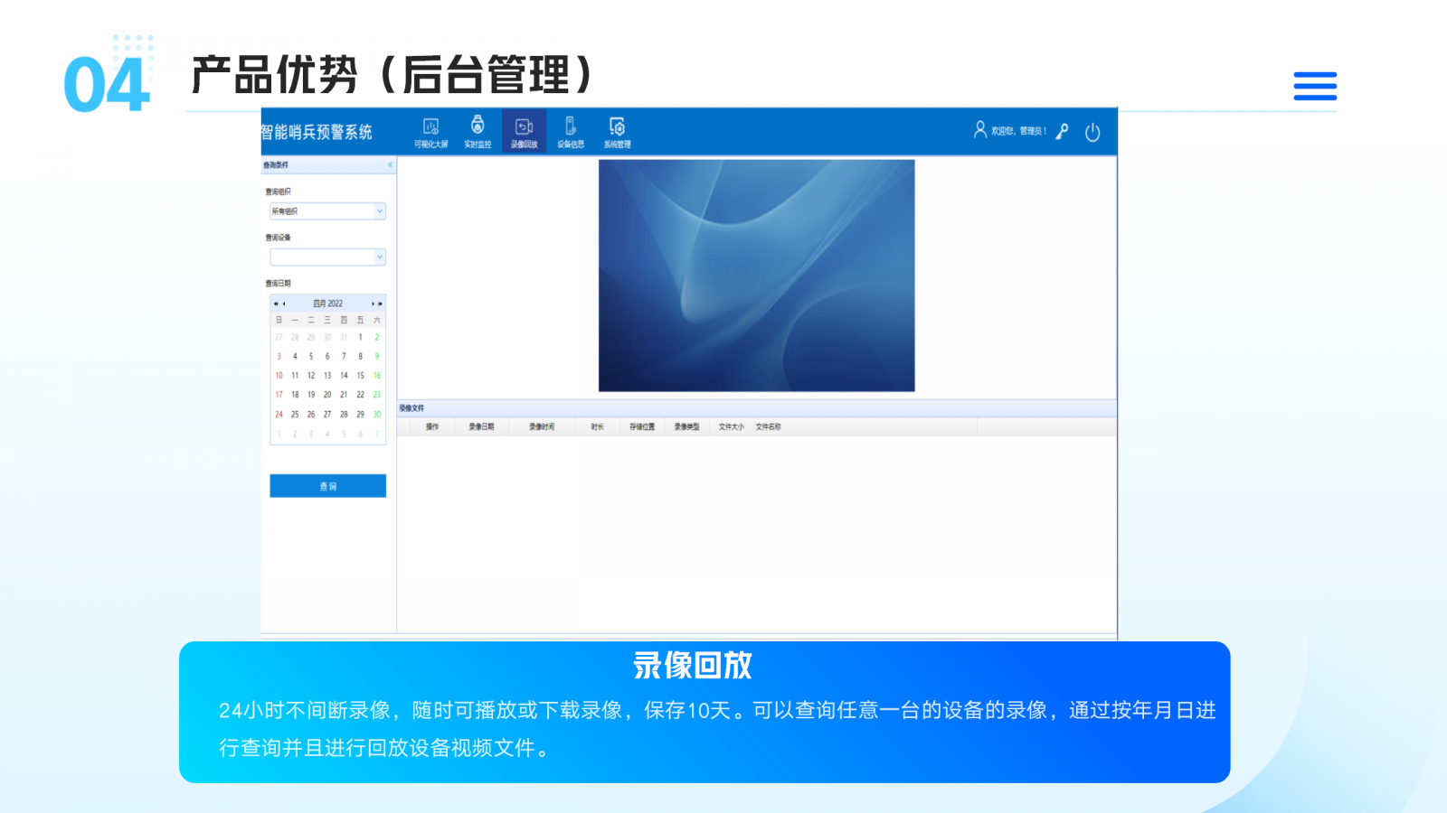
Task: Go to previous month in calendar
Action: click(x=284, y=304)
